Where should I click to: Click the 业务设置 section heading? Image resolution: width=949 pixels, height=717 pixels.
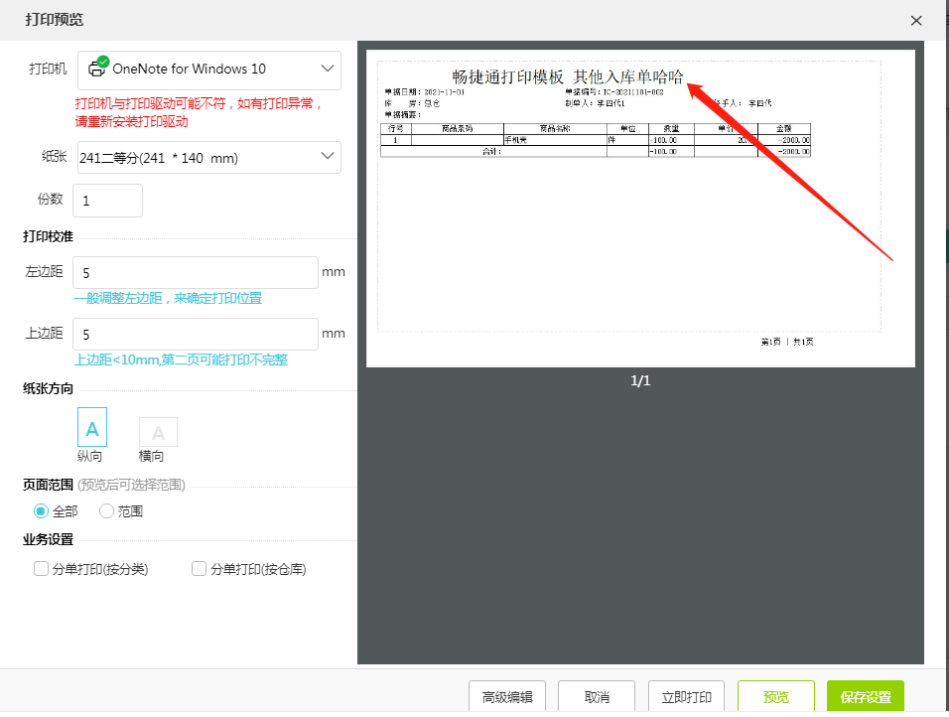[48, 539]
